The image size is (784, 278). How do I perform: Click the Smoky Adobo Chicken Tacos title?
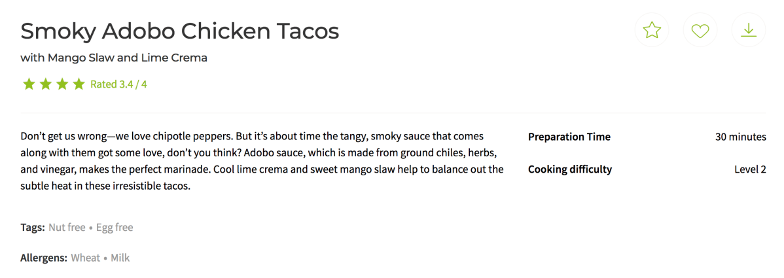click(180, 31)
